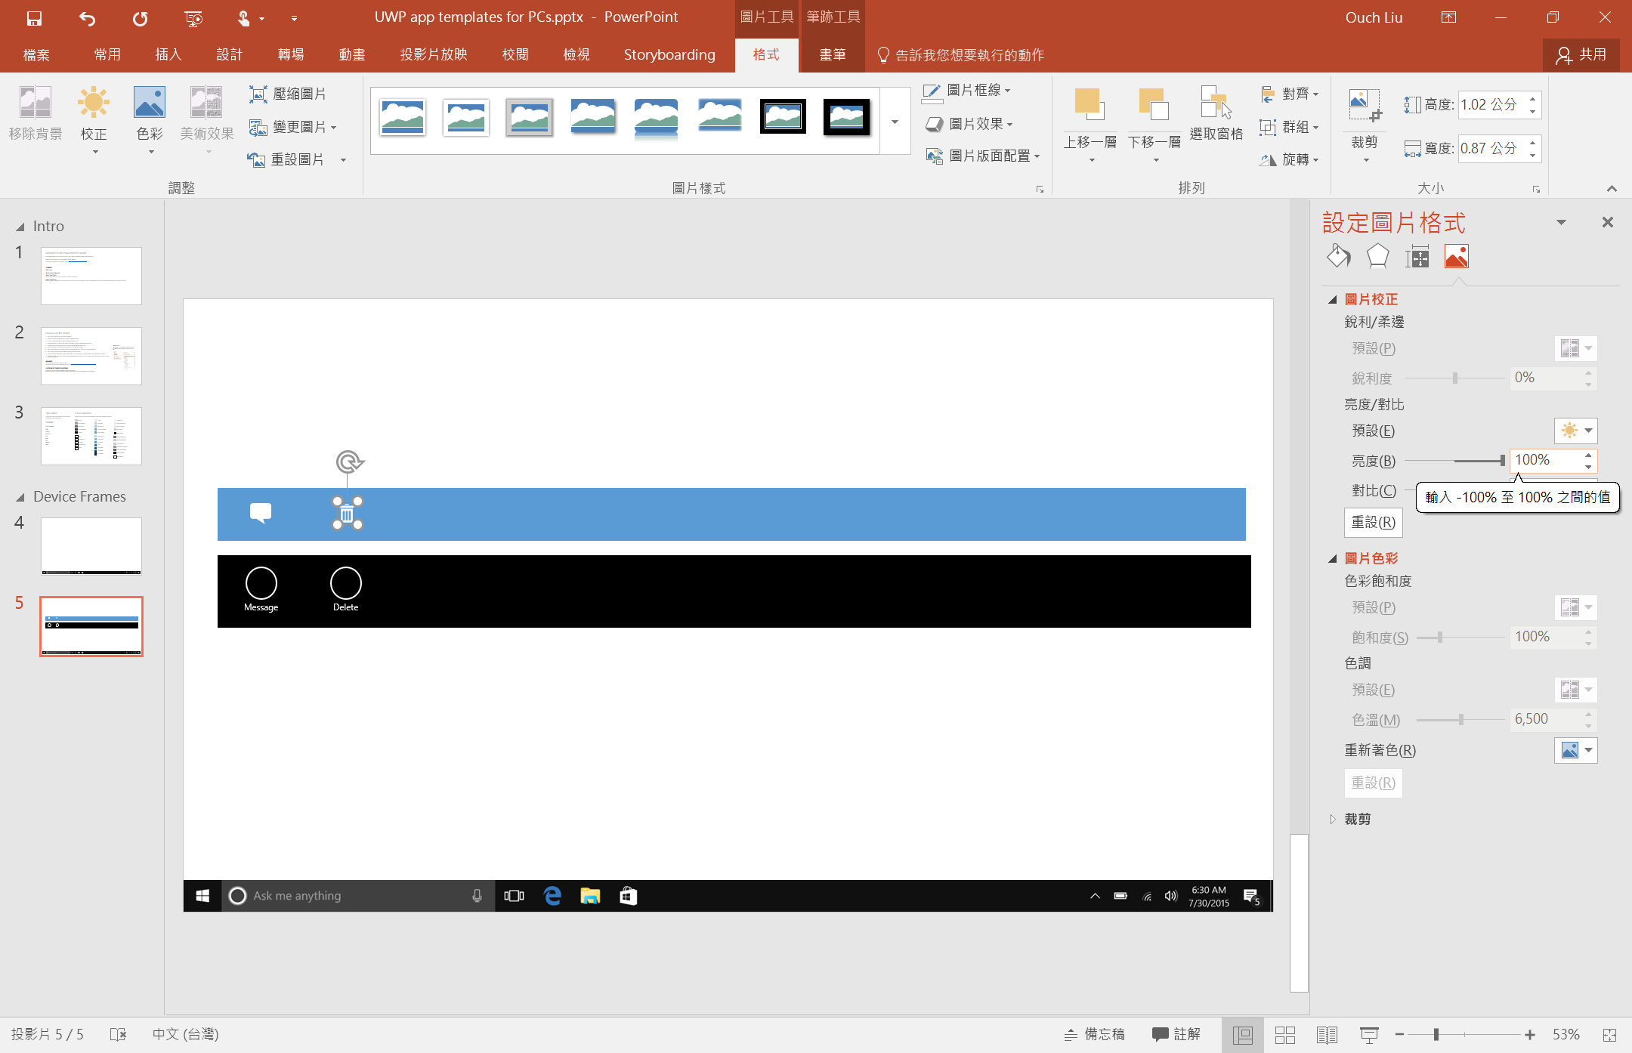Open the 動畫 (Animations) ribbon tab

click(351, 54)
